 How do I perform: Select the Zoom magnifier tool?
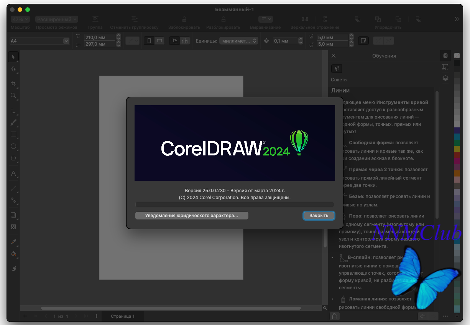coord(13,96)
